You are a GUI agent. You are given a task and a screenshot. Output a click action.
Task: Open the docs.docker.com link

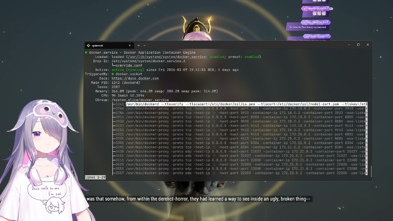(x=135, y=79)
